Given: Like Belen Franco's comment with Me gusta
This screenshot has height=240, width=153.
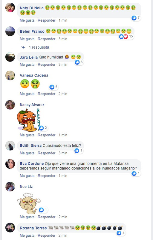Looking at the screenshot, I should point(27,39).
